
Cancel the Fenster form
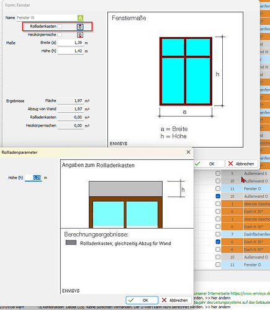click(241, 164)
